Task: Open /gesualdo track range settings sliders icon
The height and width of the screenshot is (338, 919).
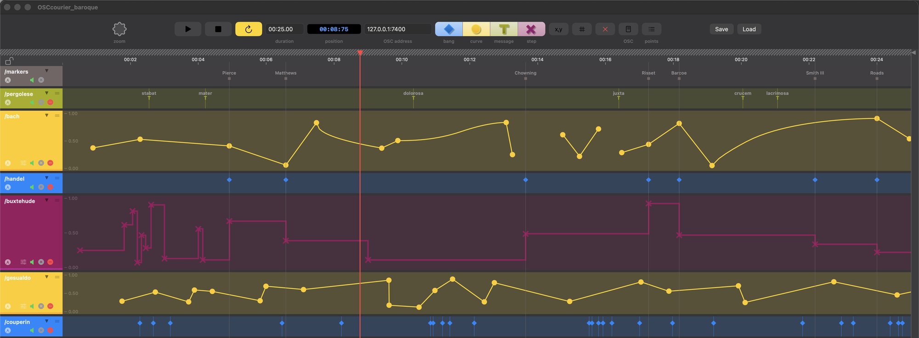Action: 23,306
